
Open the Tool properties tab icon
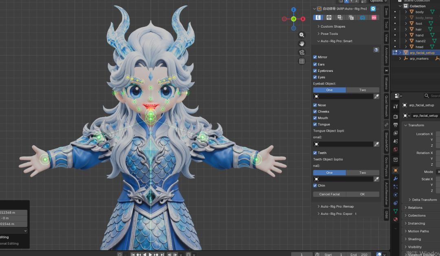point(395,106)
